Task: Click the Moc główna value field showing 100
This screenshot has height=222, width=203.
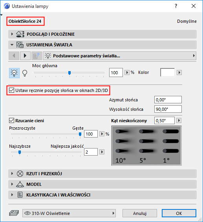Action: pos(116,73)
